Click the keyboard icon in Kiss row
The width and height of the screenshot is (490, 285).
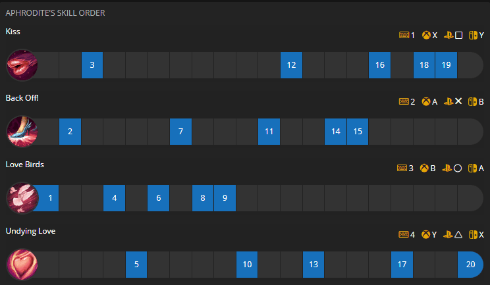[404, 36]
